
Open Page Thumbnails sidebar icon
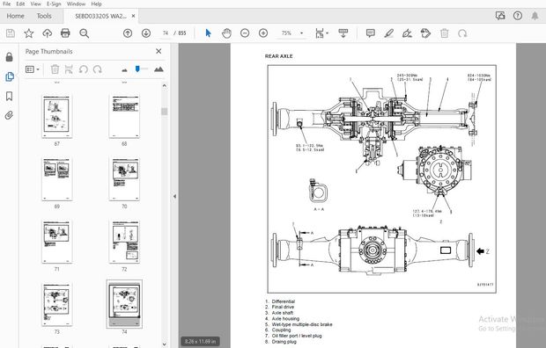point(10,76)
